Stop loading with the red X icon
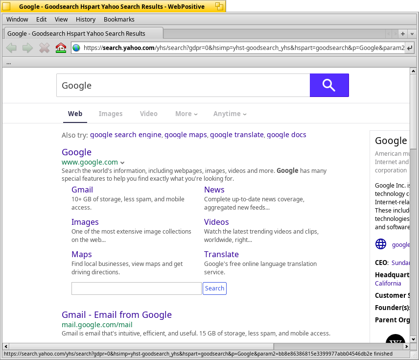Viewport: 419px width, 360px height. [x=45, y=48]
